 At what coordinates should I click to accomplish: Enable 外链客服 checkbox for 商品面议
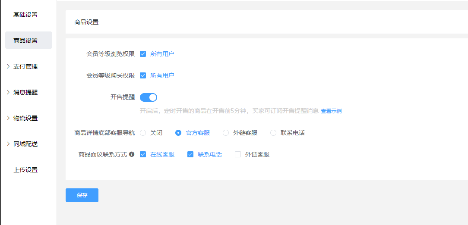pos(238,154)
